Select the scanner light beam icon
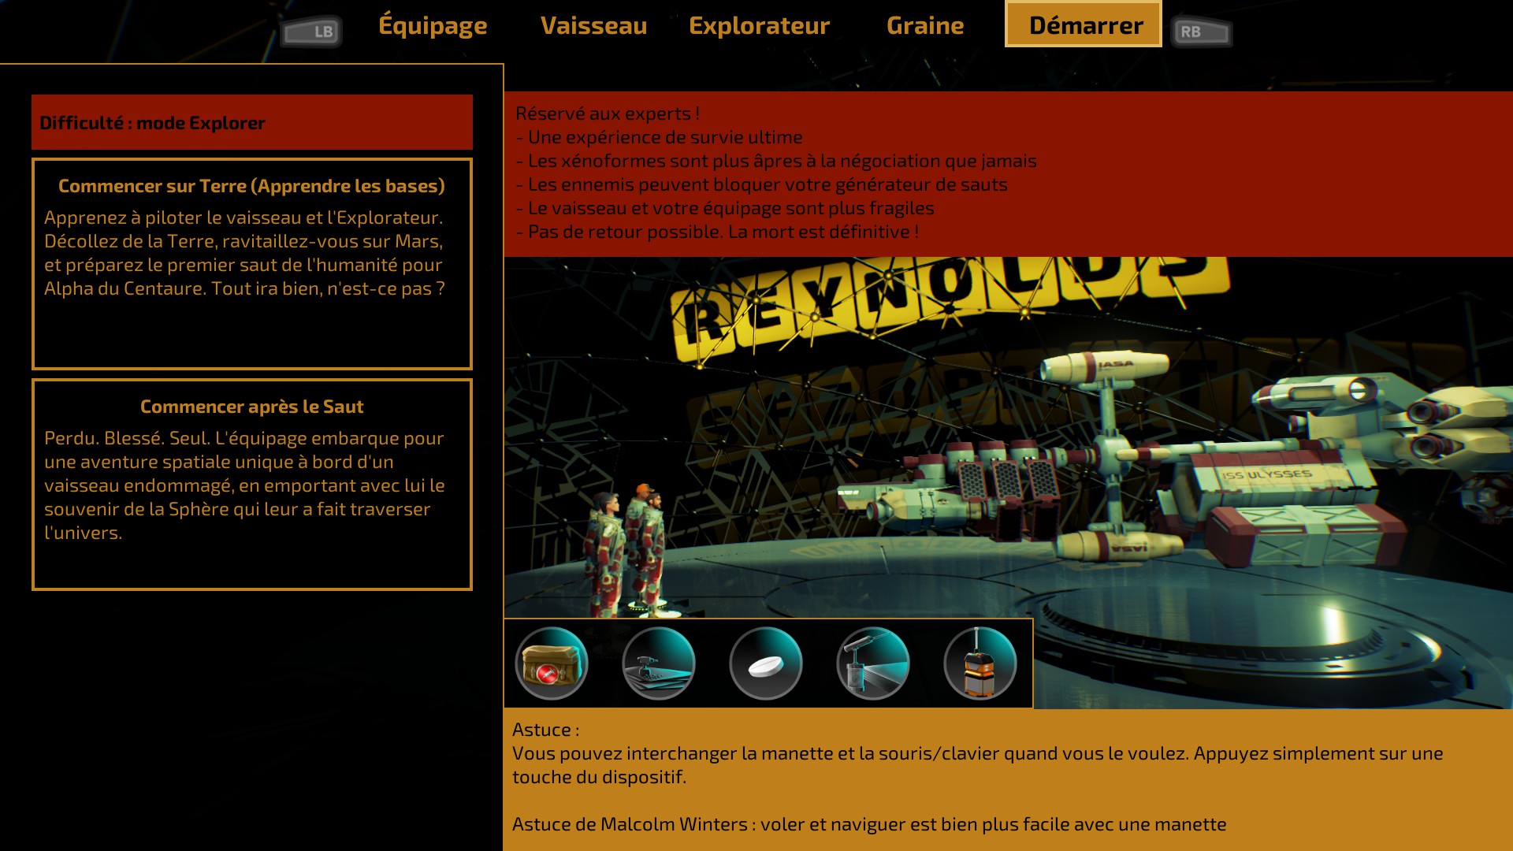Screen dimensions: 1513x851 pyautogui.click(x=873, y=663)
